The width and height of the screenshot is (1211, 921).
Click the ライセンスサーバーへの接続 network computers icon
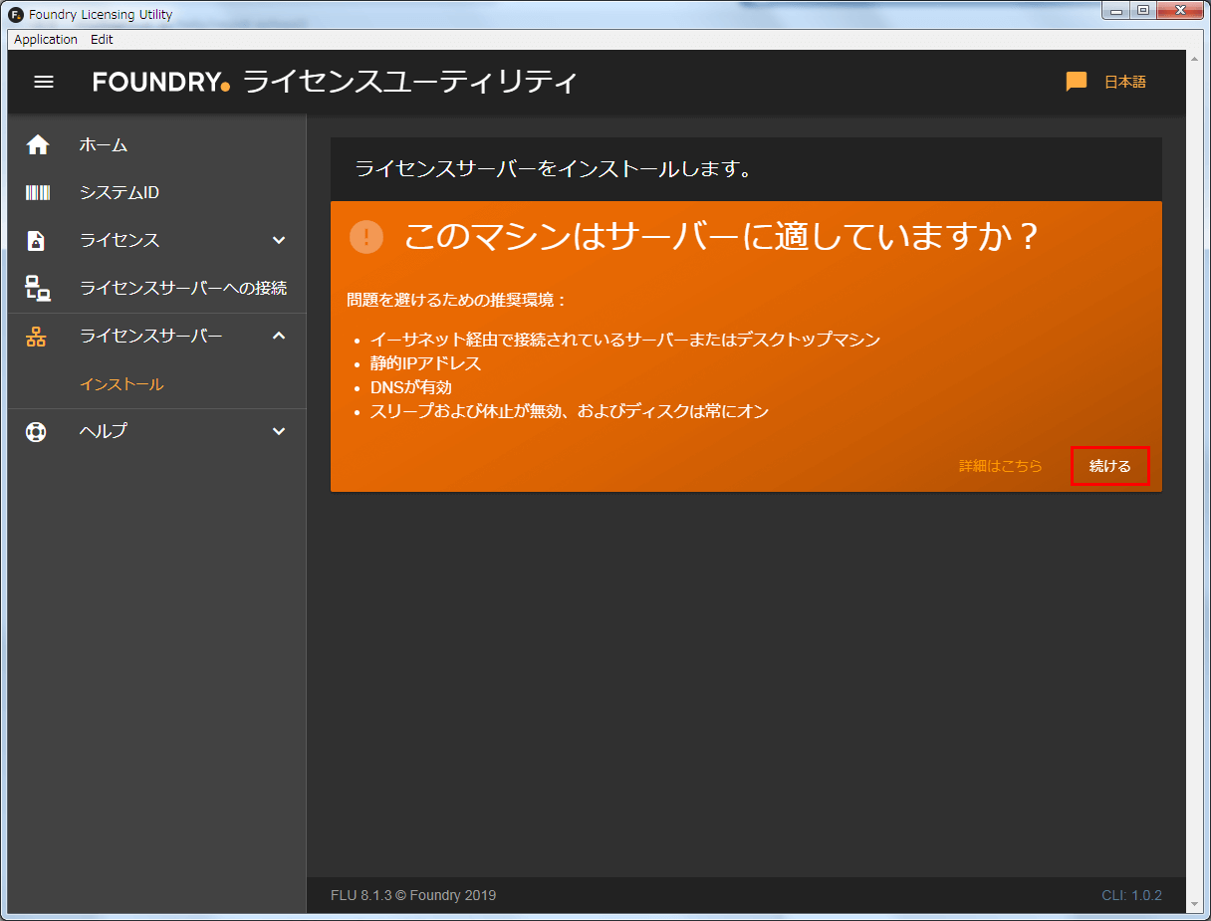[x=37, y=289]
